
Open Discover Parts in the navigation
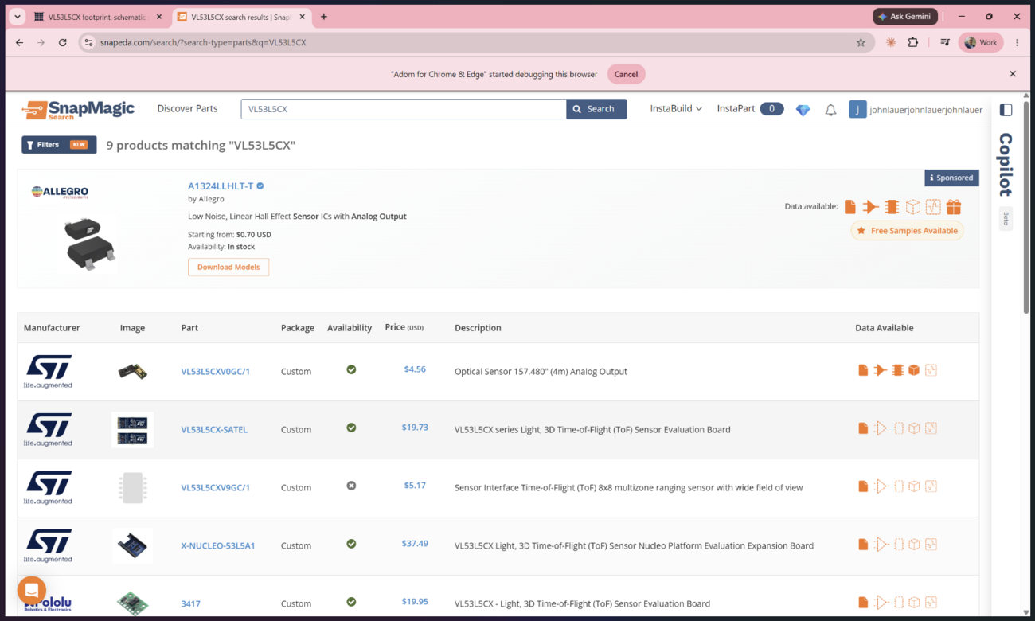tap(187, 108)
